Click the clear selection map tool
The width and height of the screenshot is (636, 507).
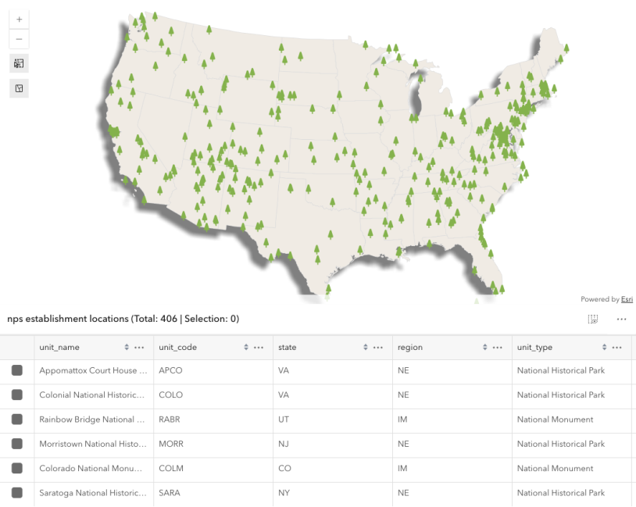click(20, 88)
